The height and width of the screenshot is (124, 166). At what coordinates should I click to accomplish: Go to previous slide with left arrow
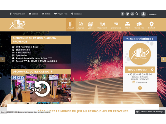click(x=2, y=59)
